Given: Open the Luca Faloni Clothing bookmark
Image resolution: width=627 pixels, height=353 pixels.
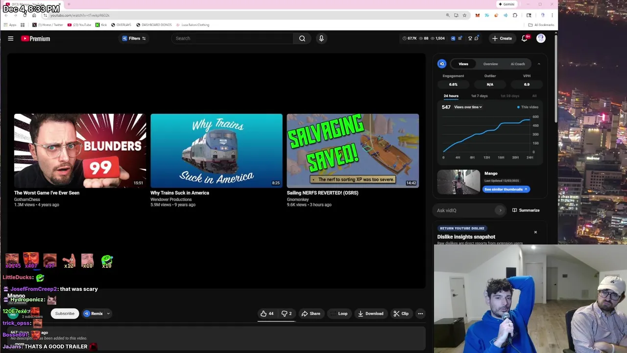Looking at the screenshot, I should [193, 25].
